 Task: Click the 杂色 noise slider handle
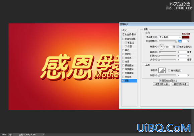(x=159, y=75)
